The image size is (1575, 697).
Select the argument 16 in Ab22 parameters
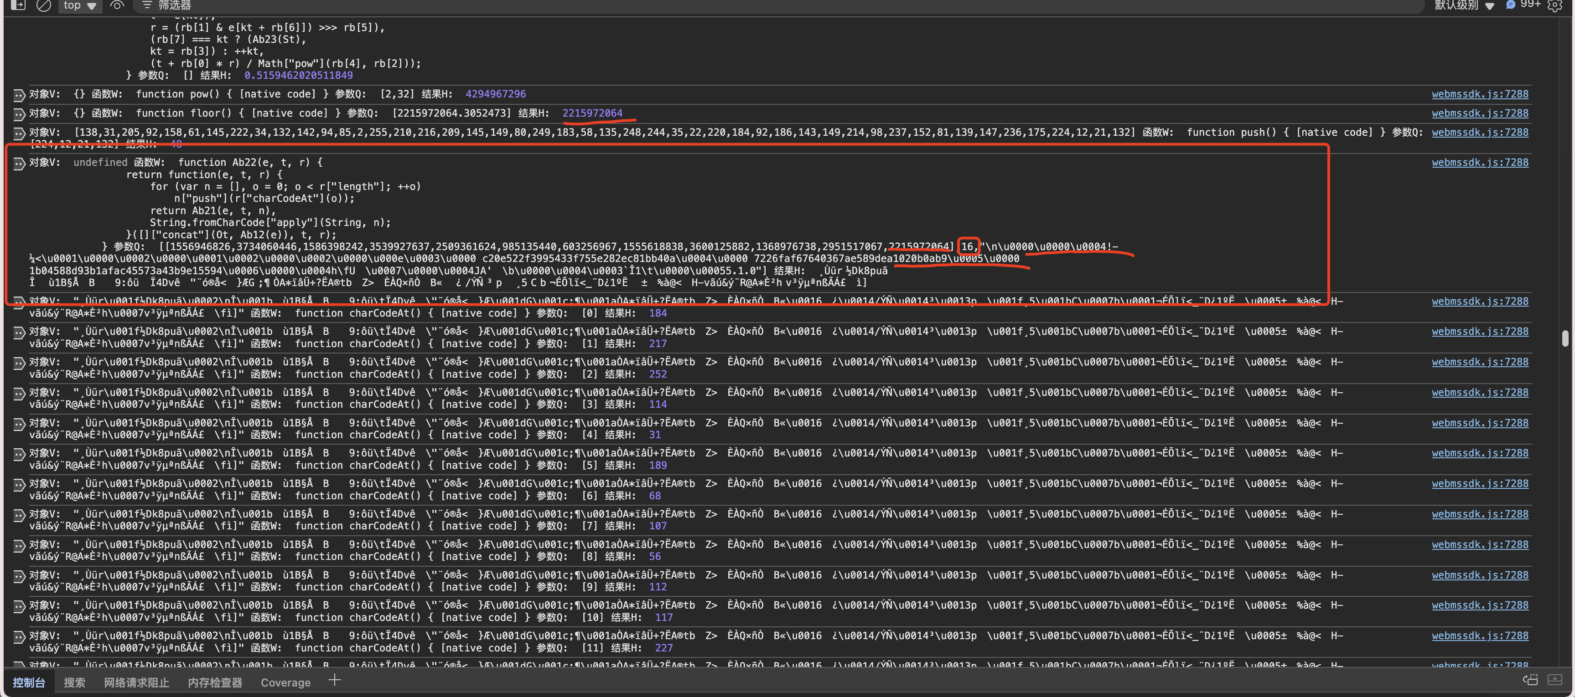pyautogui.click(x=967, y=246)
